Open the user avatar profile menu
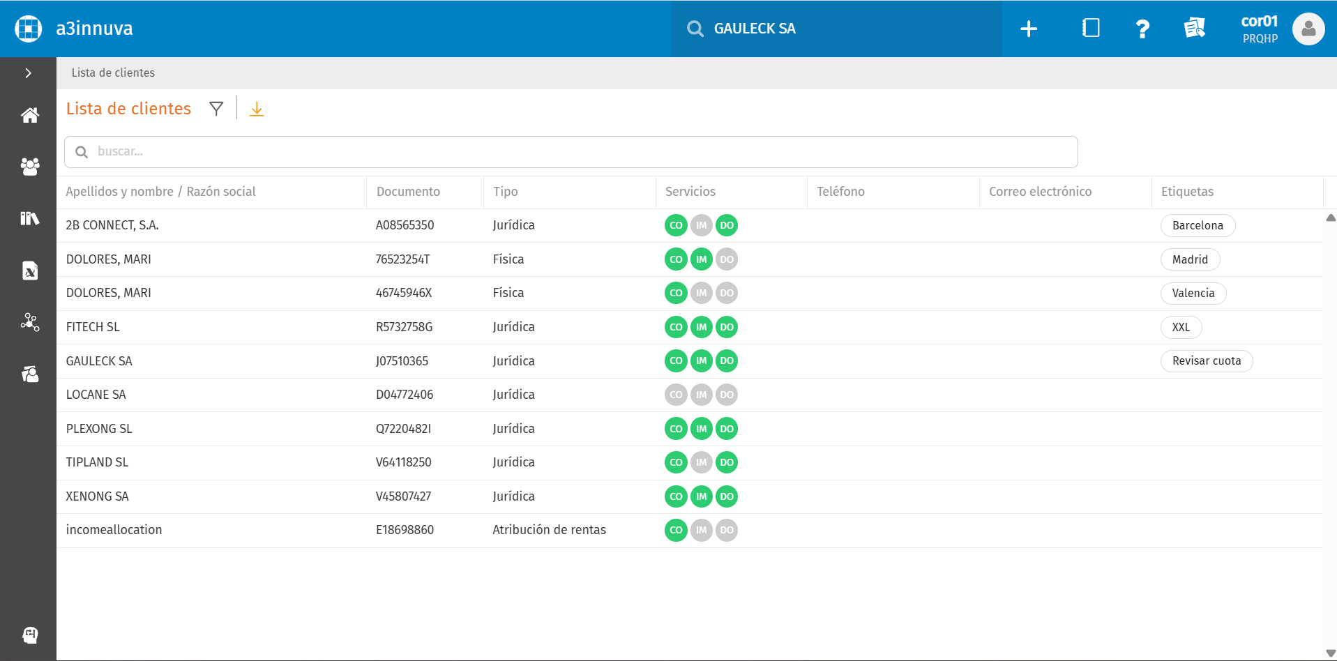 coord(1308,29)
